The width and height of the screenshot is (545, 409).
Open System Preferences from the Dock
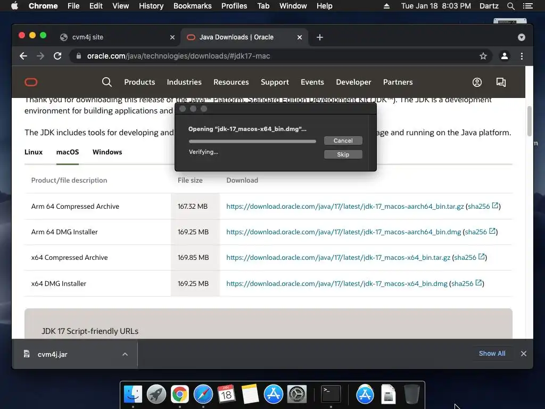(296, 395)
